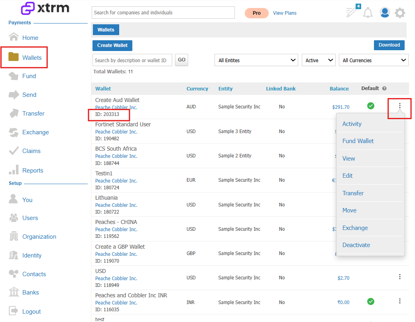Viewport: 415px width, 322px height.
Task: Select Transfer from wallet menu
Action: click(353, 193)
